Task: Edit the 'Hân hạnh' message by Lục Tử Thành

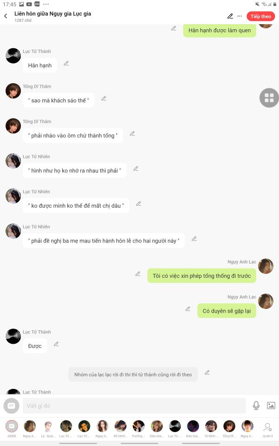Action: [66, 64]
